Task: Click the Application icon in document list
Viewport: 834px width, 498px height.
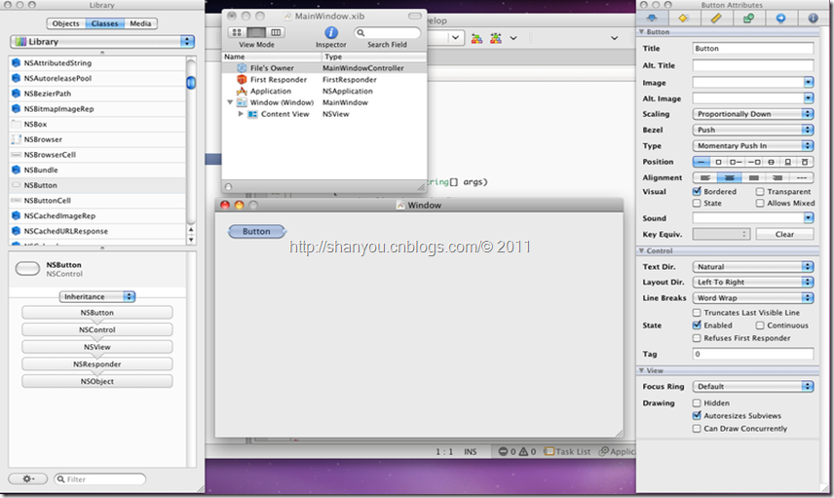Action: point(242,91)
